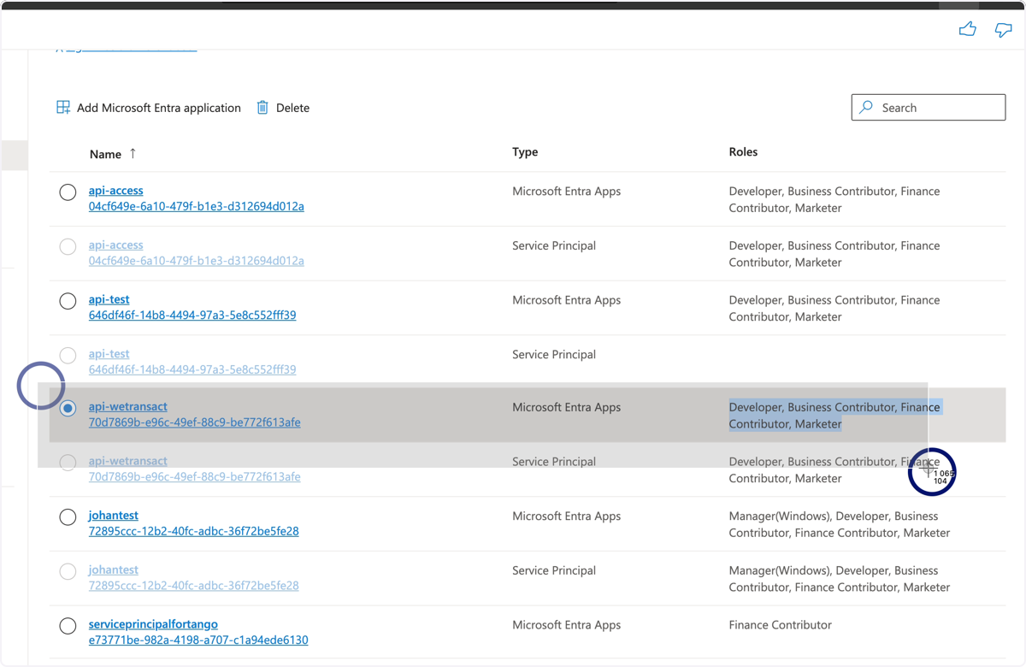Viewport: 1026px width, 667px height.
Task: Click the thumbs down feedback icon
Action: 1004,31
